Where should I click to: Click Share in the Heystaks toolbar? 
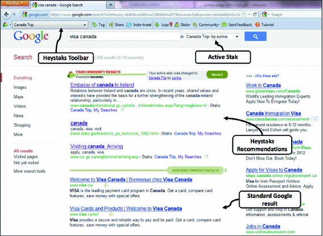click(x=116, y=24)
